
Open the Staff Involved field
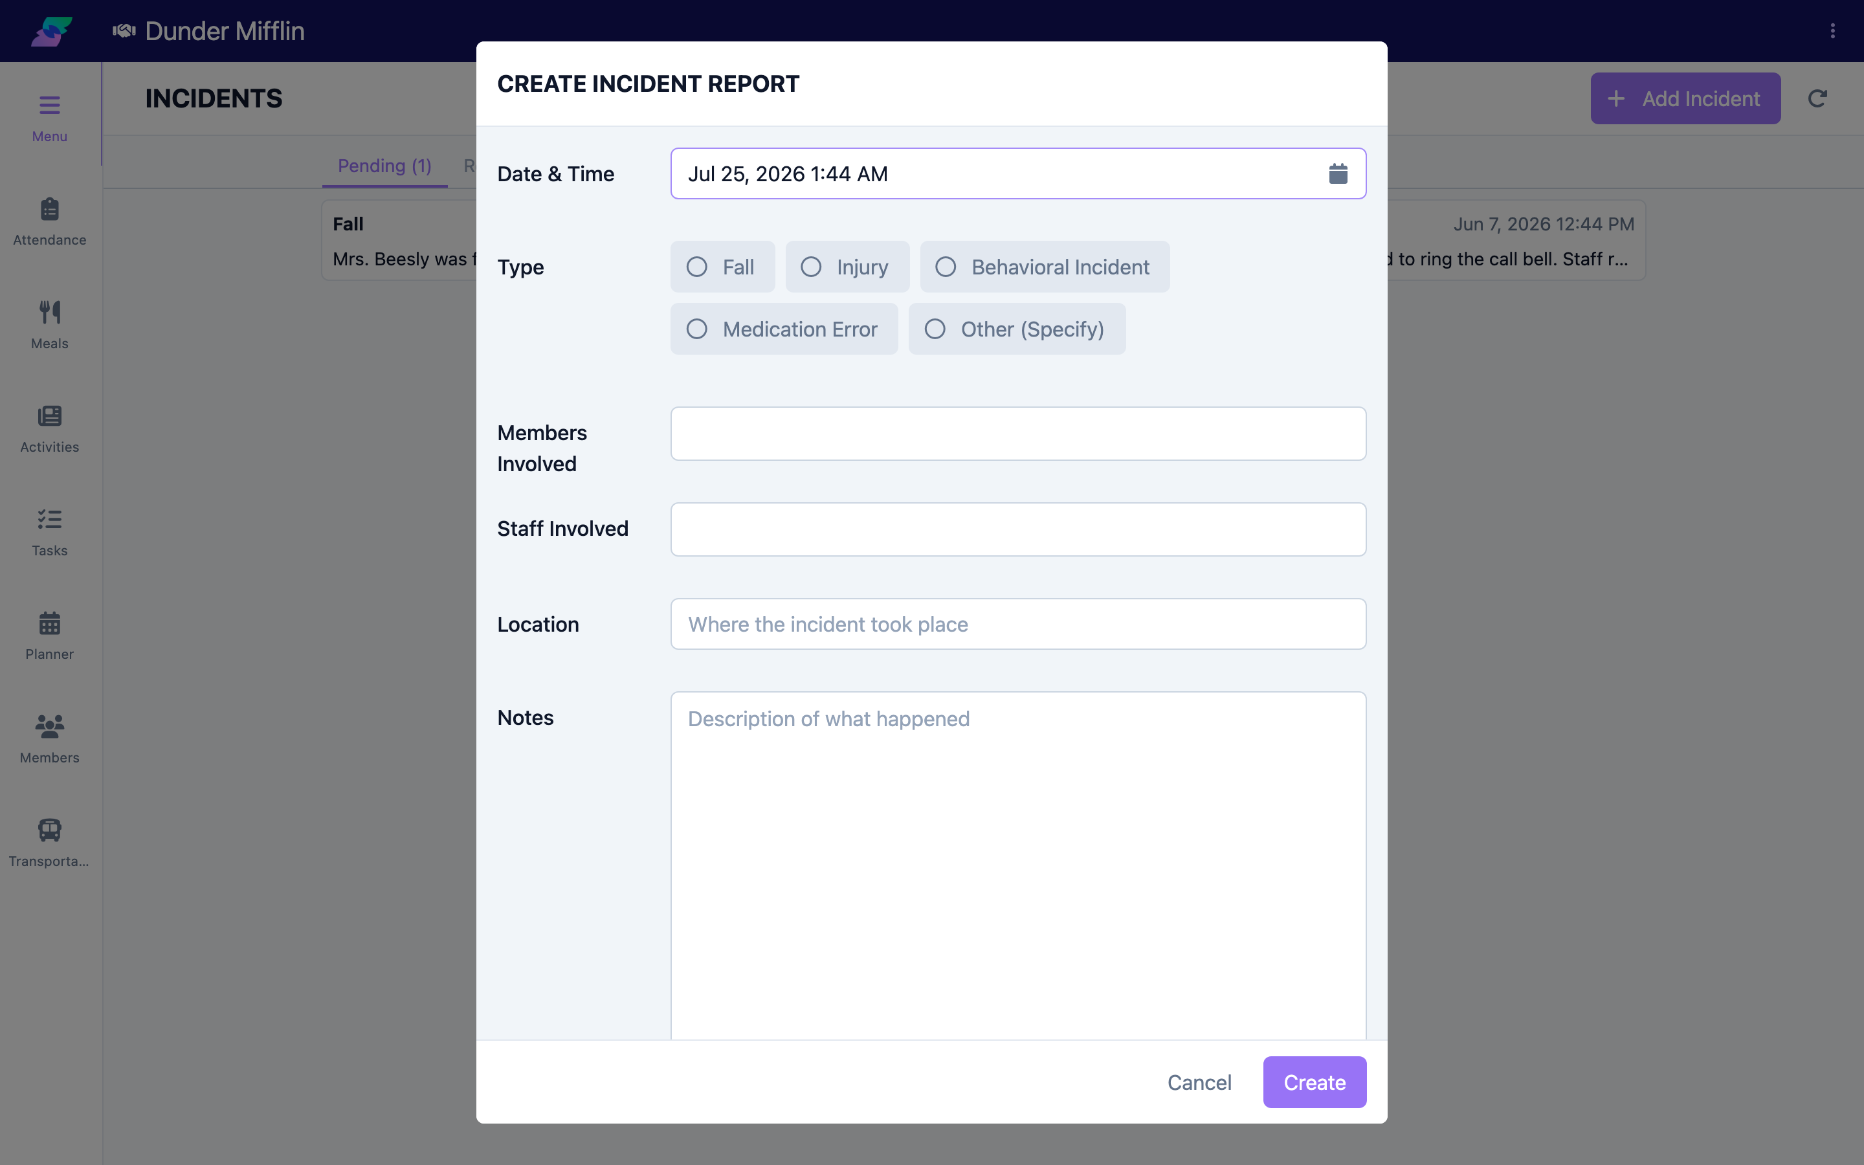click(1018, 529)
